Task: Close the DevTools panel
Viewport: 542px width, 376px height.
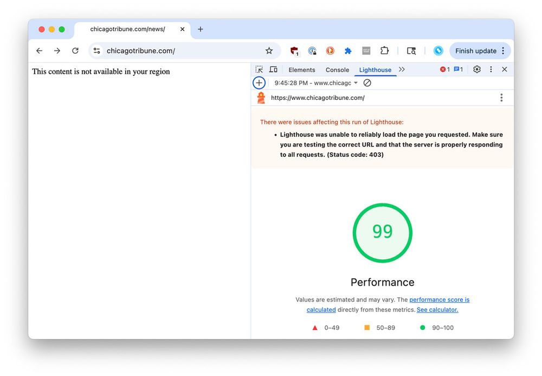Action: click(x=505, y=69)
